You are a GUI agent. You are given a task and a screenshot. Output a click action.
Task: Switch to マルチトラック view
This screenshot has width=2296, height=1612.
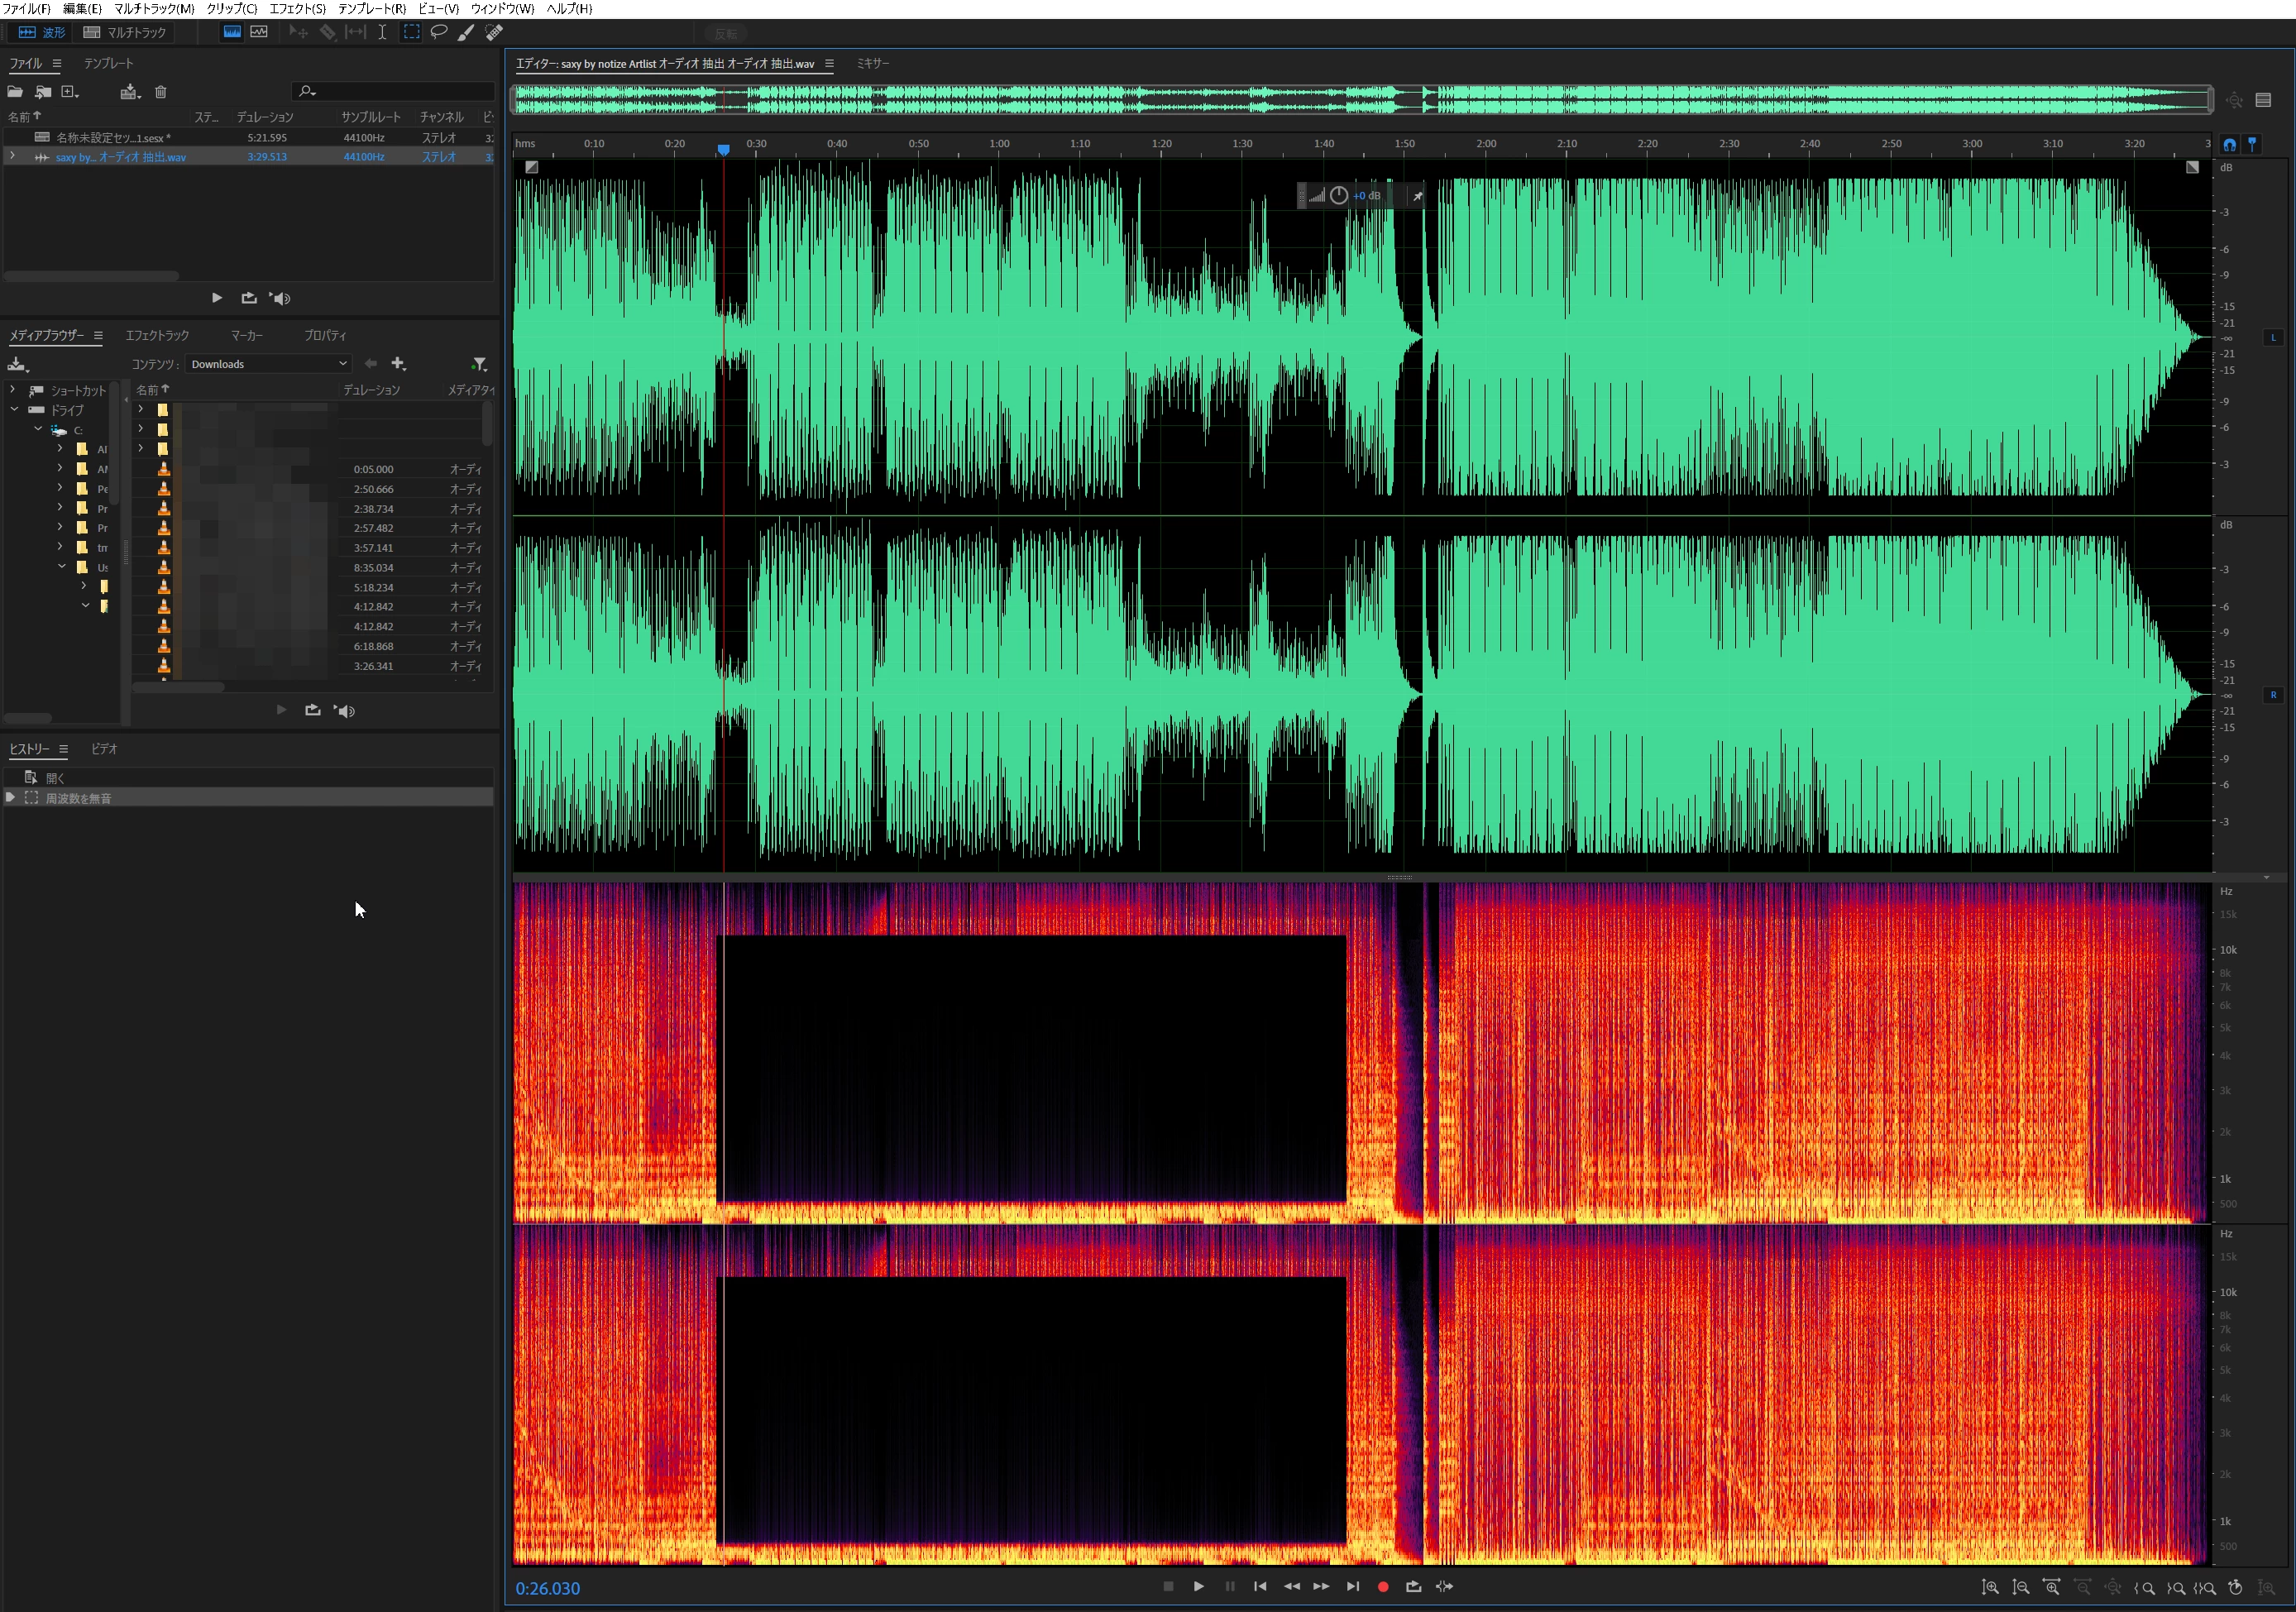(x=125, y=32)
